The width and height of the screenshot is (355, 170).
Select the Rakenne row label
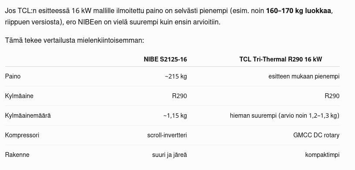17,155
